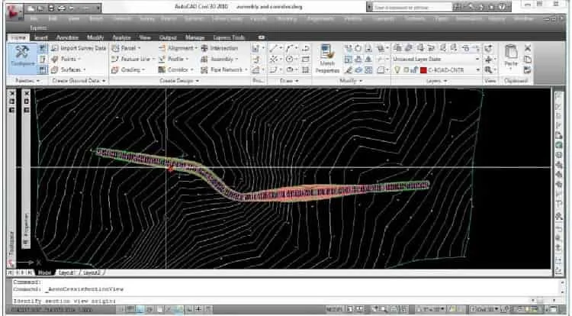The image size is (572, 316).
Task: Click the Zoom magnifier icon in View panel
Action: click(488, 69)
